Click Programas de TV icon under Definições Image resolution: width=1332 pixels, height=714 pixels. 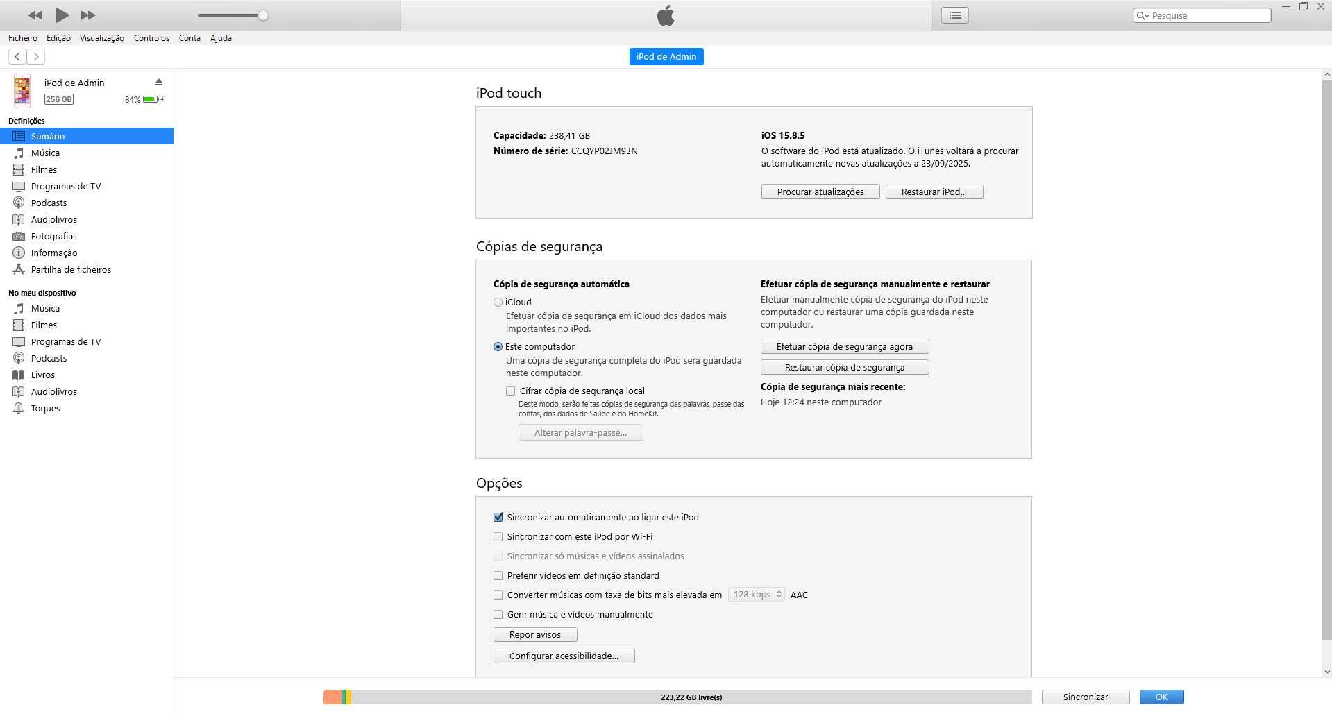click(x=19, y=186)
